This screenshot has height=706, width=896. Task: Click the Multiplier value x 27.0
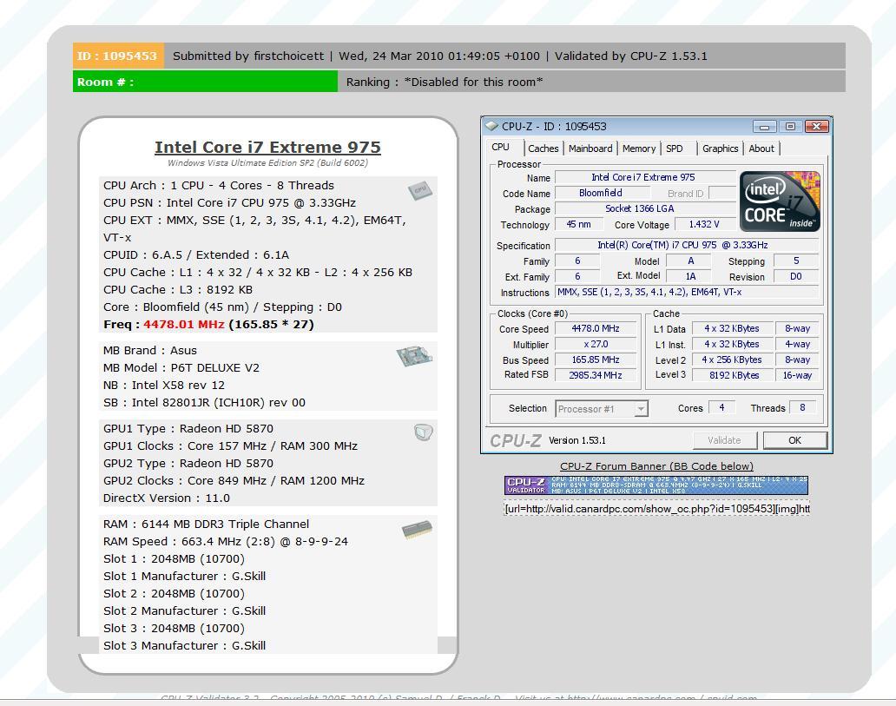click(x=596, y=344)
